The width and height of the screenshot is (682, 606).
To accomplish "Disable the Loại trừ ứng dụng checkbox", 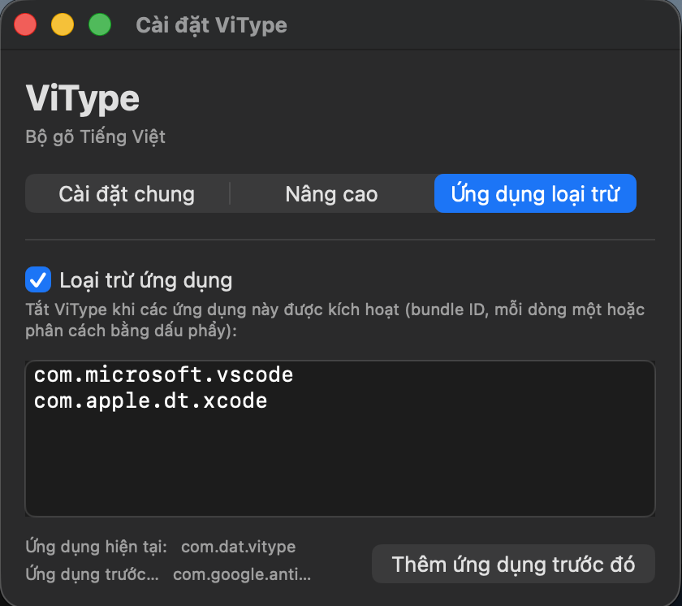I will coord(36,279).
